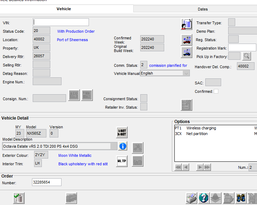
Task: Click the binoculars search icon
Action: pos(241,198)
